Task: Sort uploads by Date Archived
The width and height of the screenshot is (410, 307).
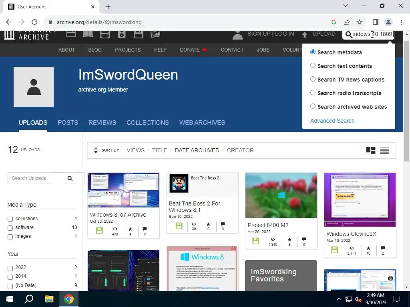Action: [x=197, y=150]
